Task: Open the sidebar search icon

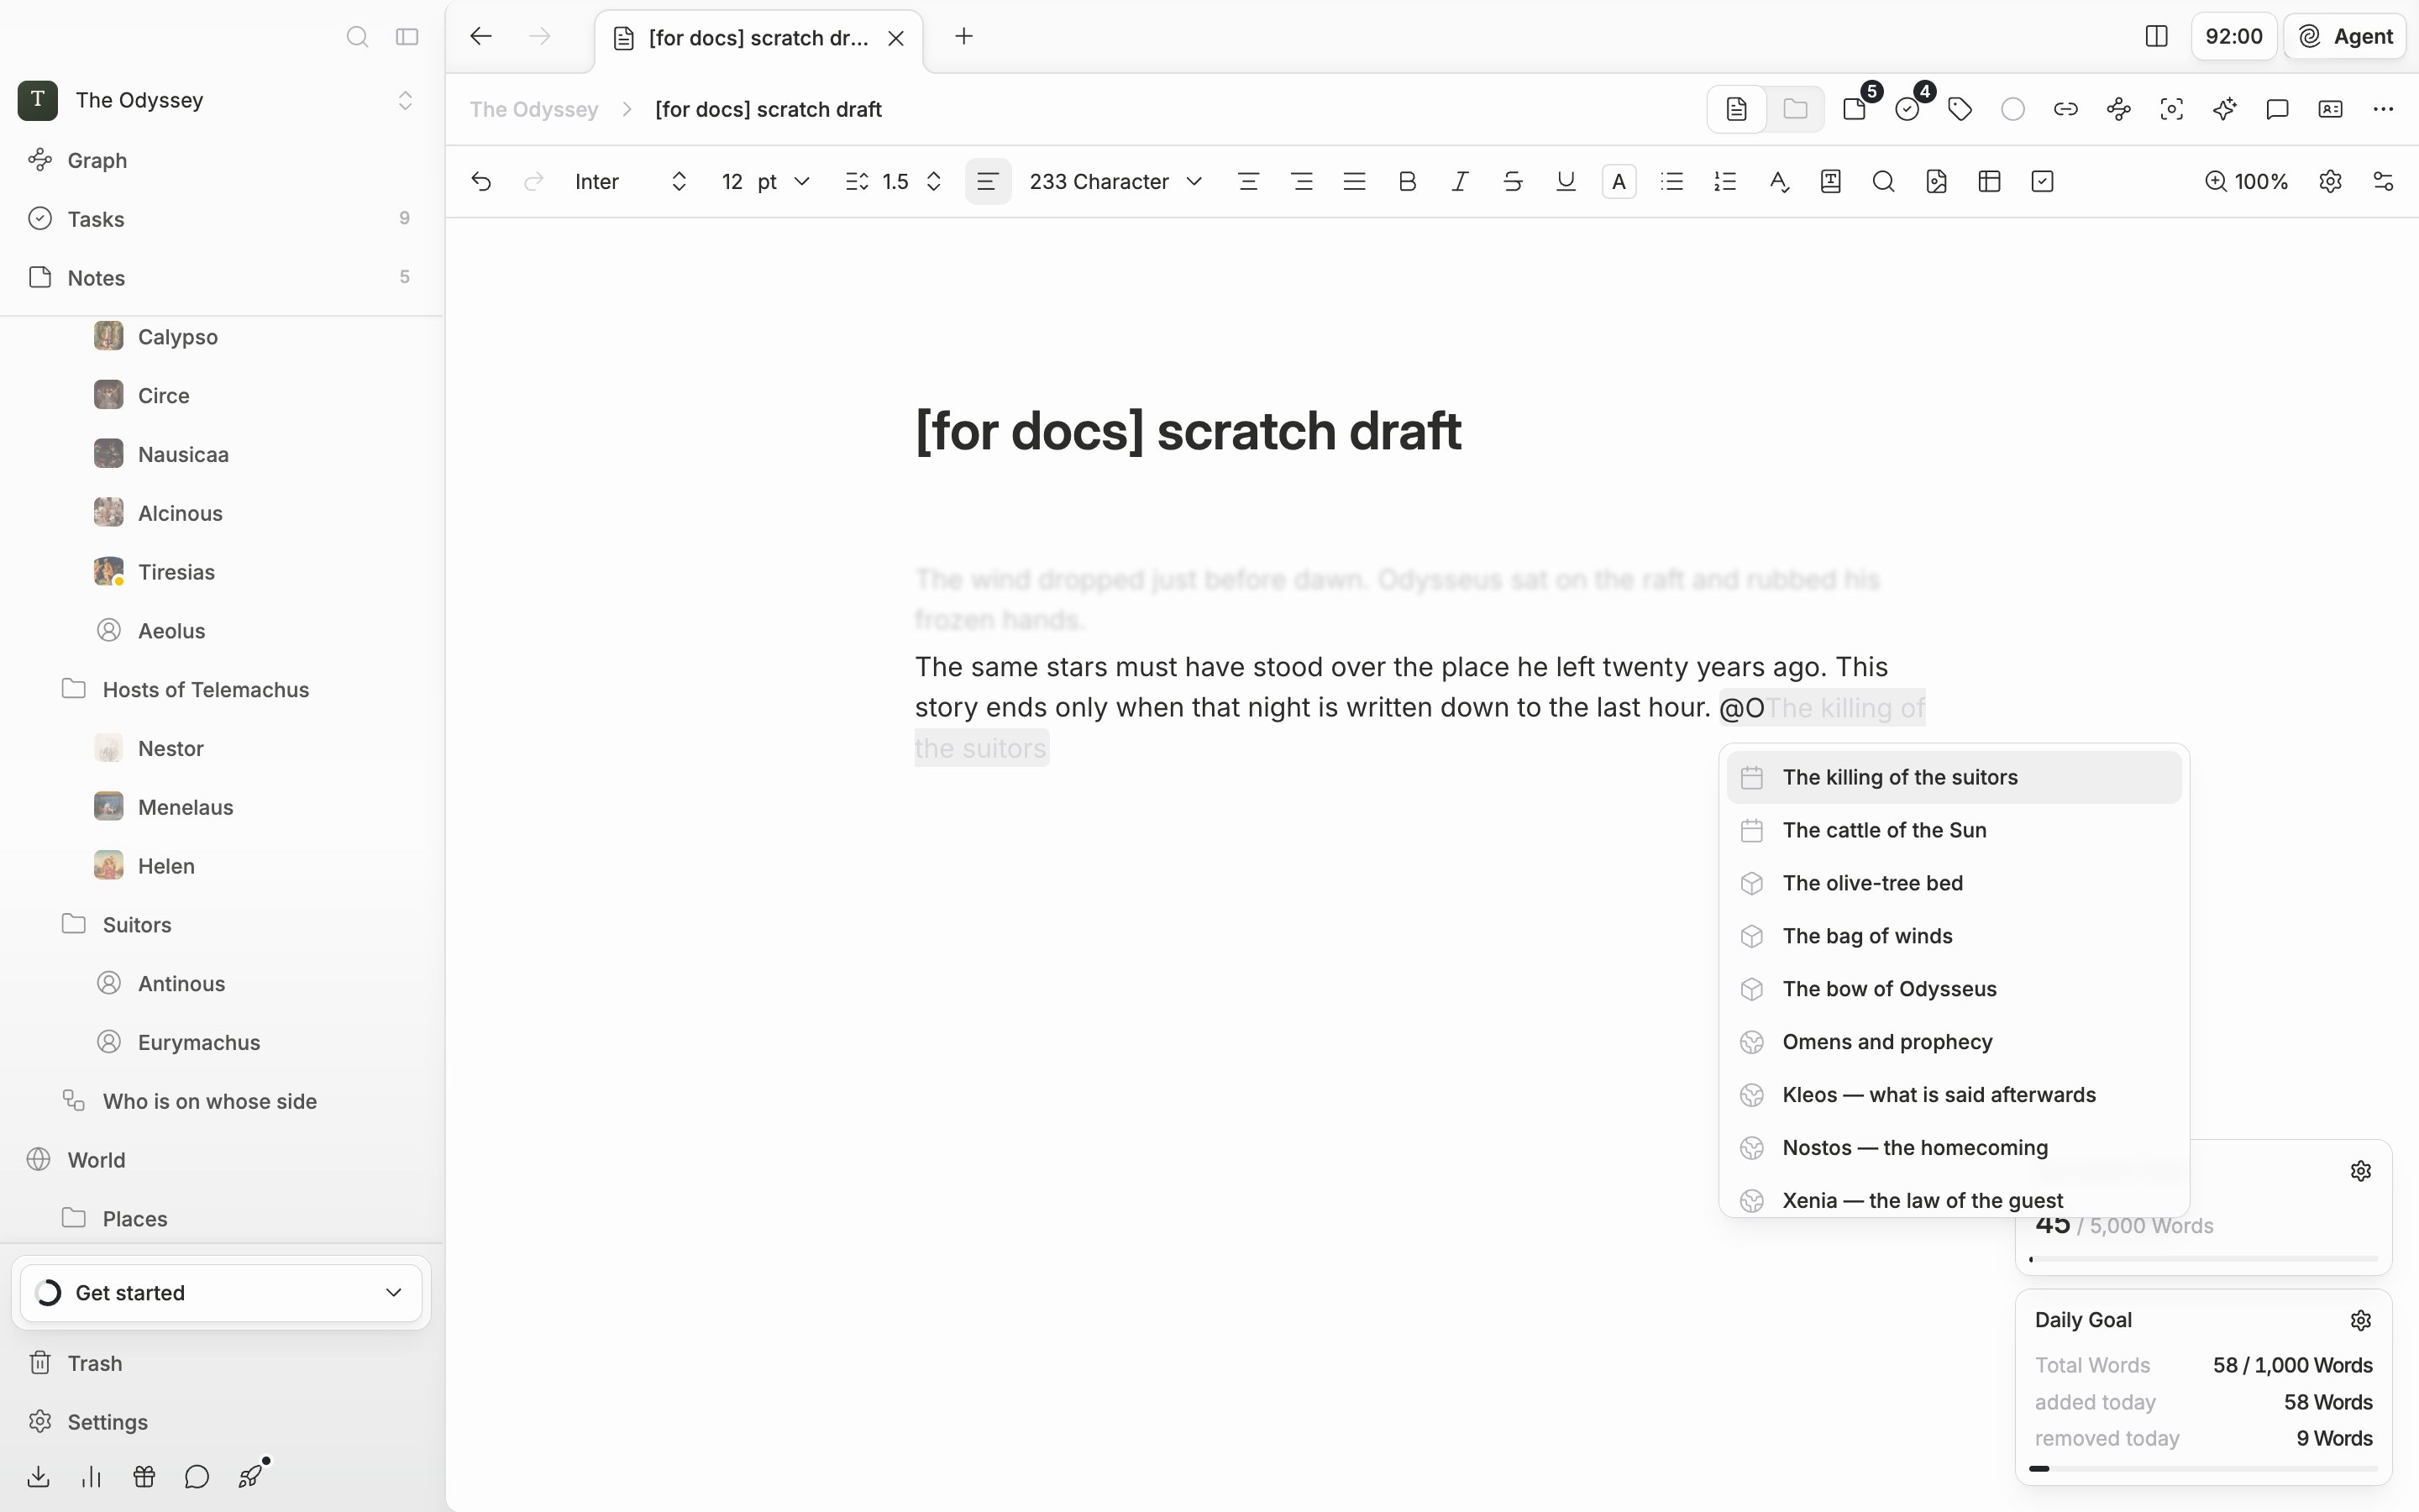Action: tap(357, 37)
